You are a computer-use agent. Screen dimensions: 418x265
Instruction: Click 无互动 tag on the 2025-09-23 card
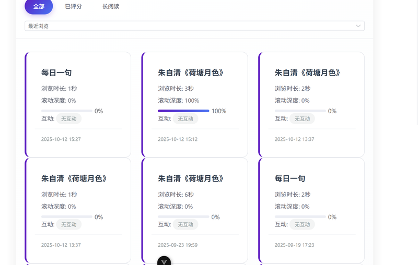click(185, 225)
